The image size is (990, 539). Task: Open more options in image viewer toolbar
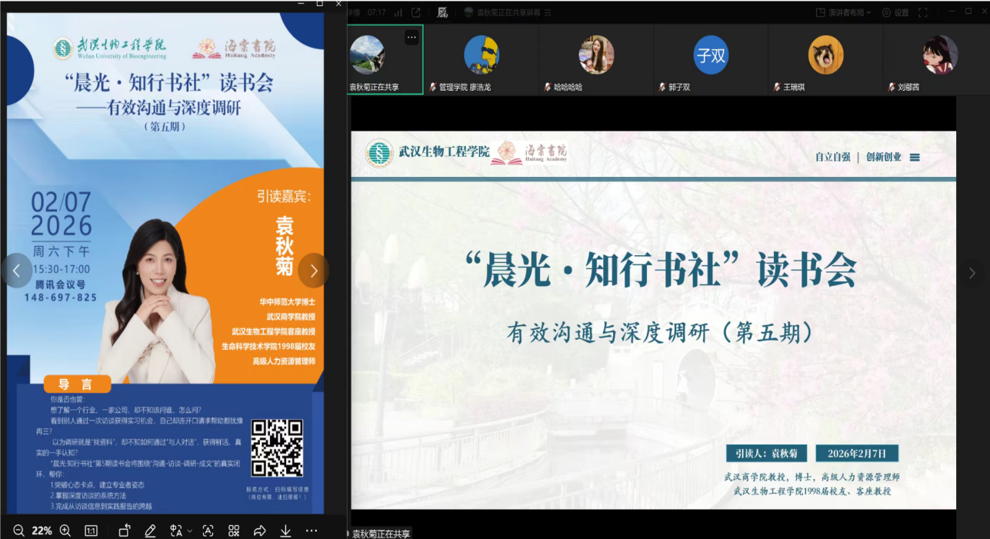312,531
